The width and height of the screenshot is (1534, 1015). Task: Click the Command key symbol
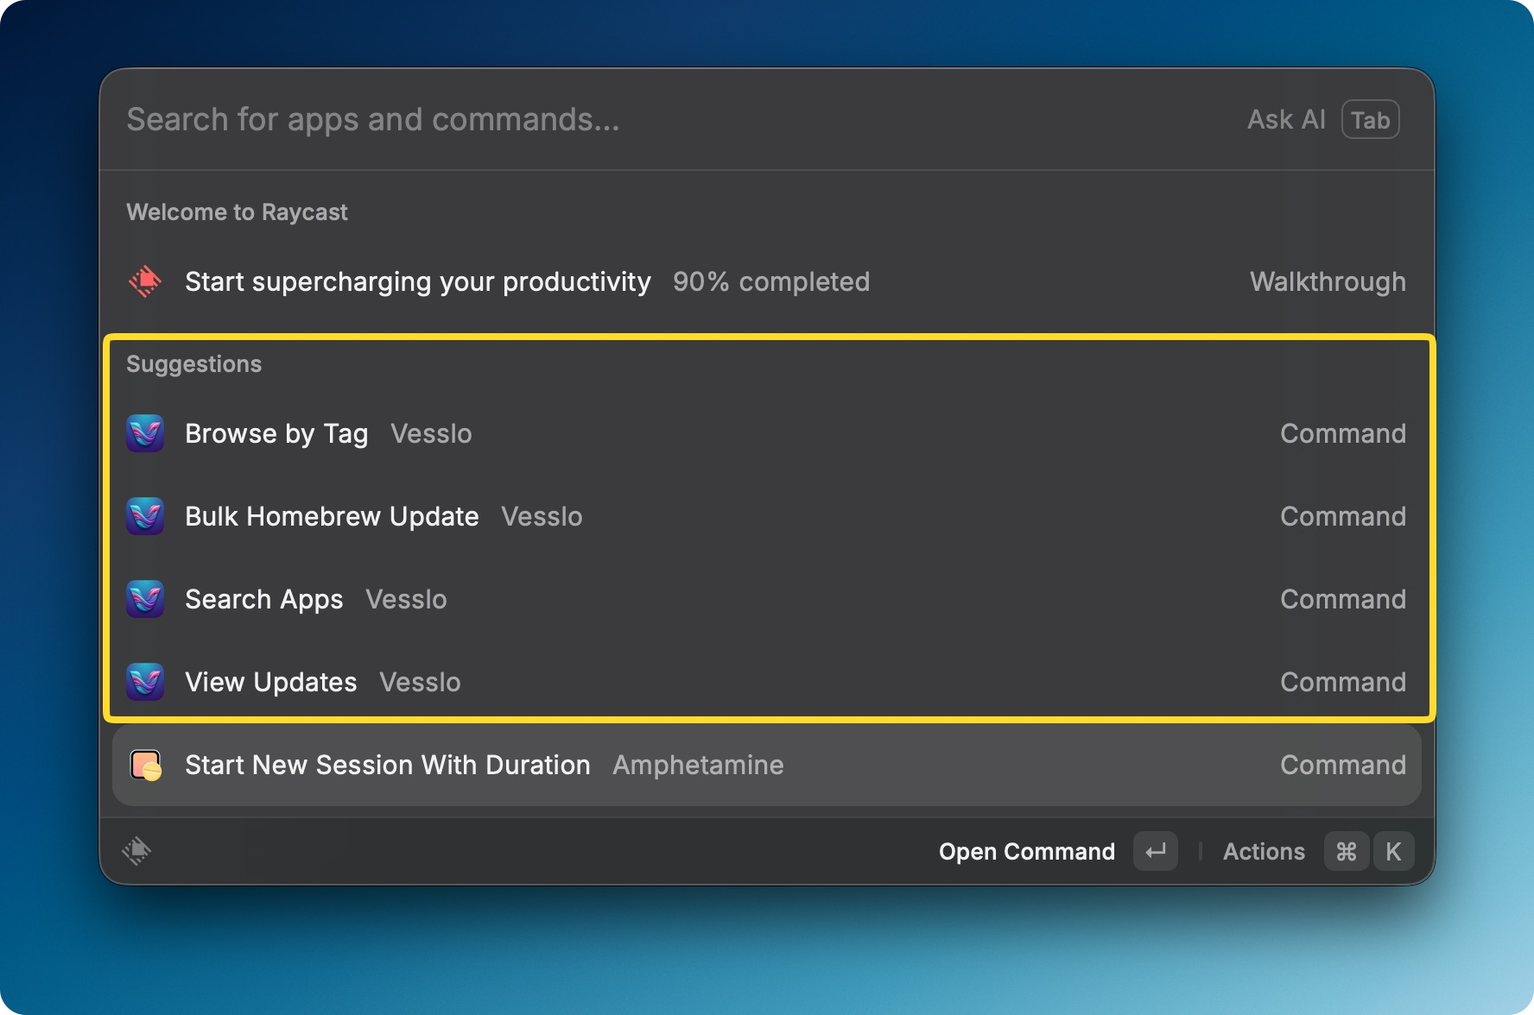[1346, 851]
